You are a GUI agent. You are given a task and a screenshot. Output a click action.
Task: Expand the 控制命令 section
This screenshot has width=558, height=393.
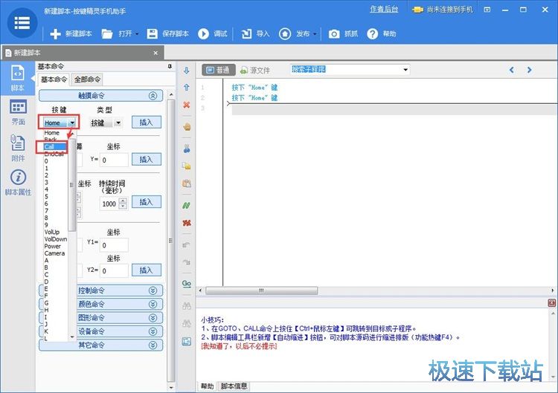(x=153, y=290)
